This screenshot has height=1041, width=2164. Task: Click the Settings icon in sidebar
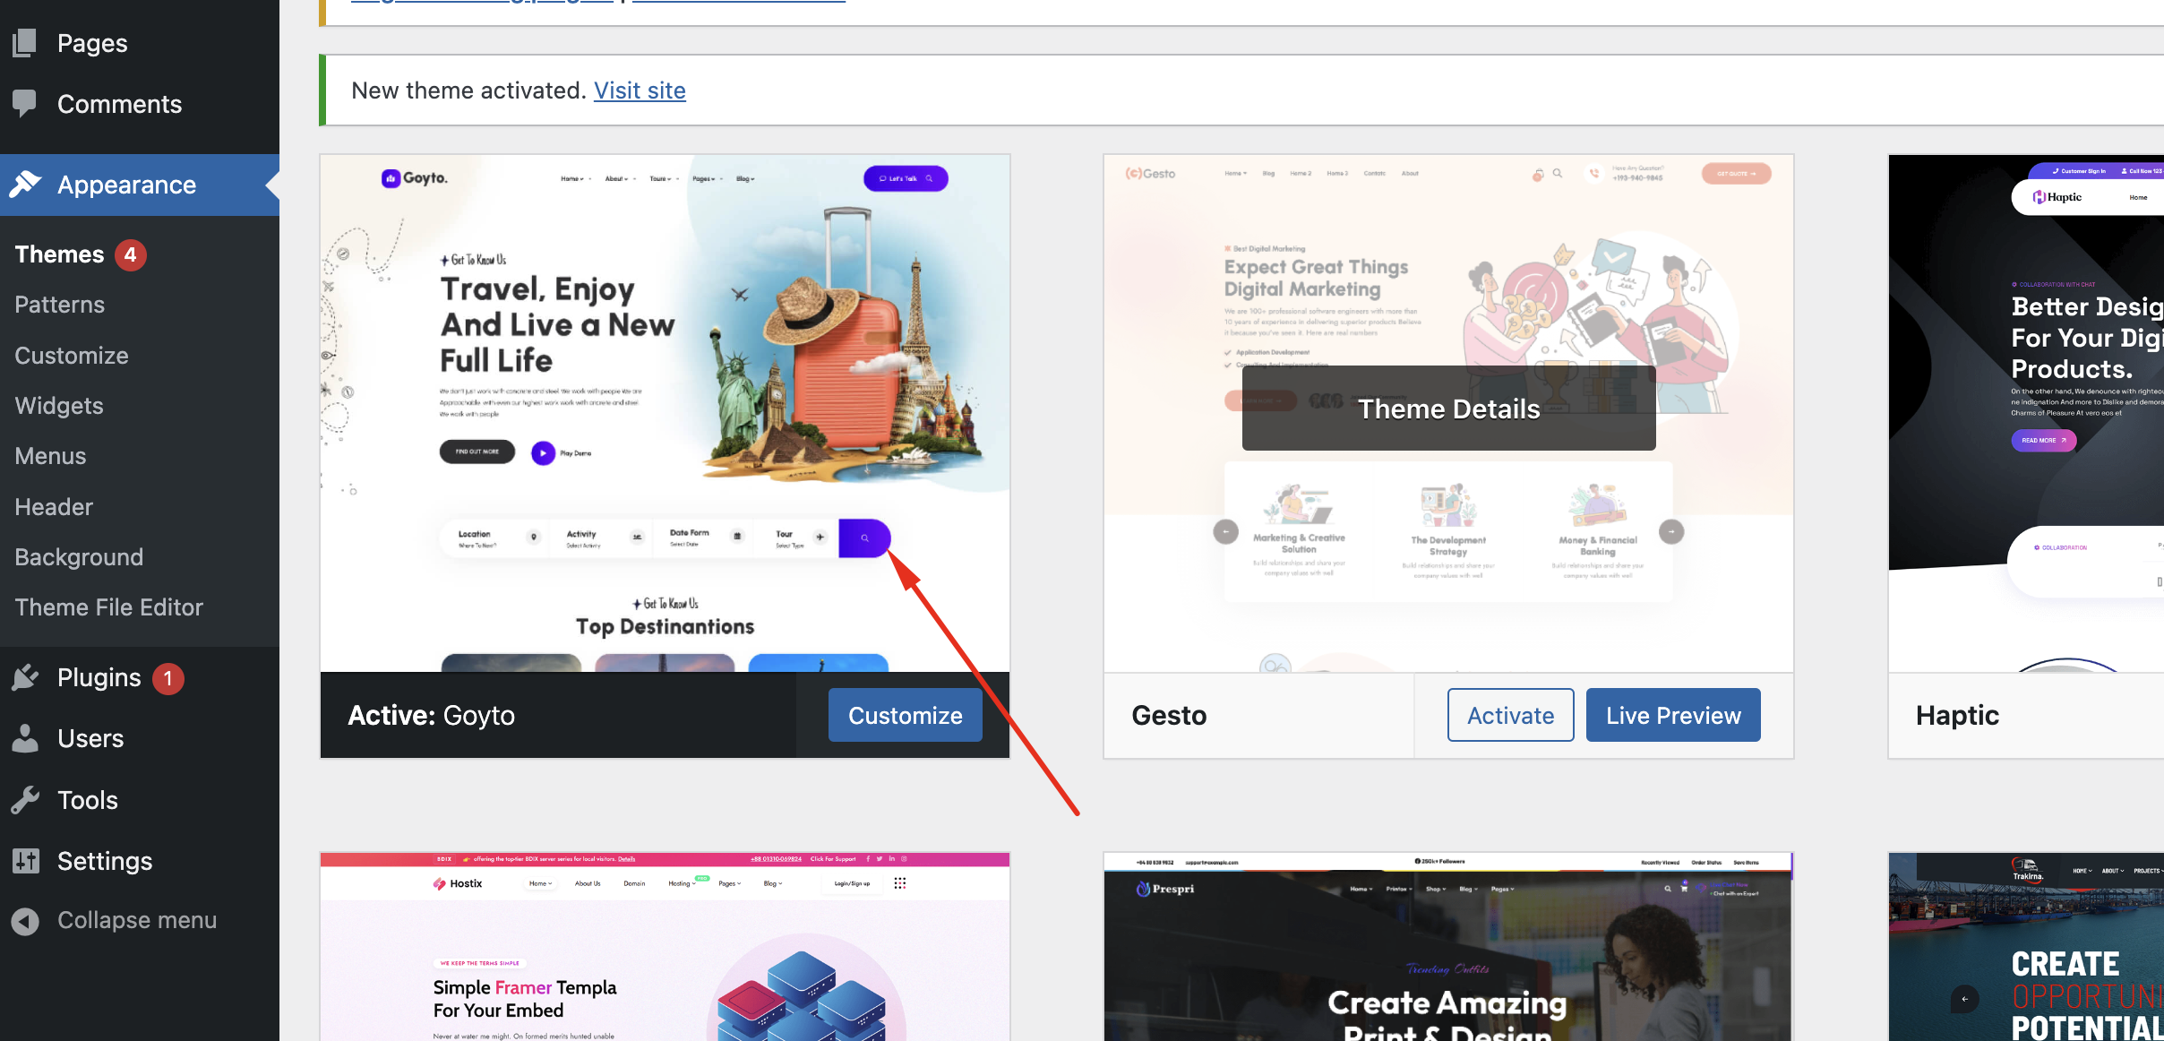26,859
